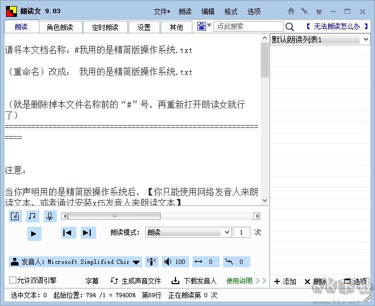The width and height of the screenshot is (375, 306).
Task: Start reading with the play button
Action: pos(34,233)
